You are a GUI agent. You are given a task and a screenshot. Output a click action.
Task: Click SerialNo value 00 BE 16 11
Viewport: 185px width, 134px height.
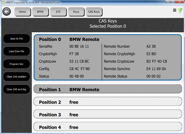[79, 46]
